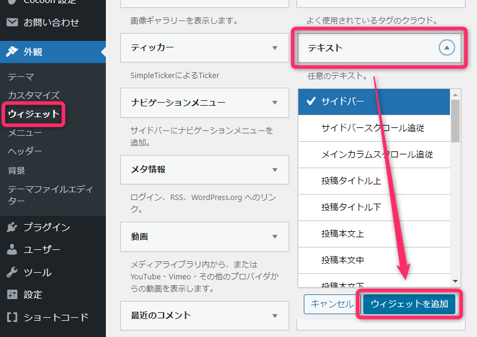The height and width of the screenshot is (337, 477).
Task: Open the カスタマイズ submenu item
Action: (34, 95)
